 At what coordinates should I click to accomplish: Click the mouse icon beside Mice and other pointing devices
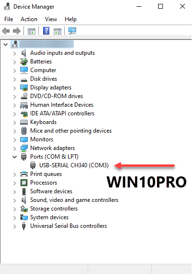(24, 131)
